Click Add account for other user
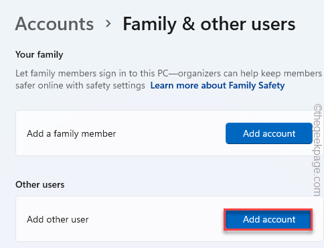Image resolution: width=324 pixels, height=248 pixels. pos(268,219)
